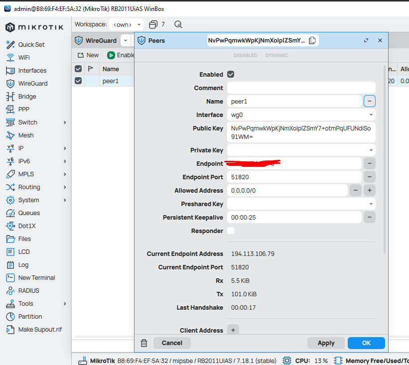Click the MikroTik logo
Viewport: 409px width, 365px height.
34,27
